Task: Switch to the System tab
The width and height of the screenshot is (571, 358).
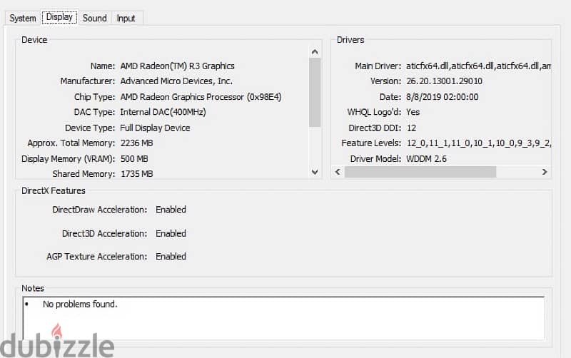Action: 23,19
